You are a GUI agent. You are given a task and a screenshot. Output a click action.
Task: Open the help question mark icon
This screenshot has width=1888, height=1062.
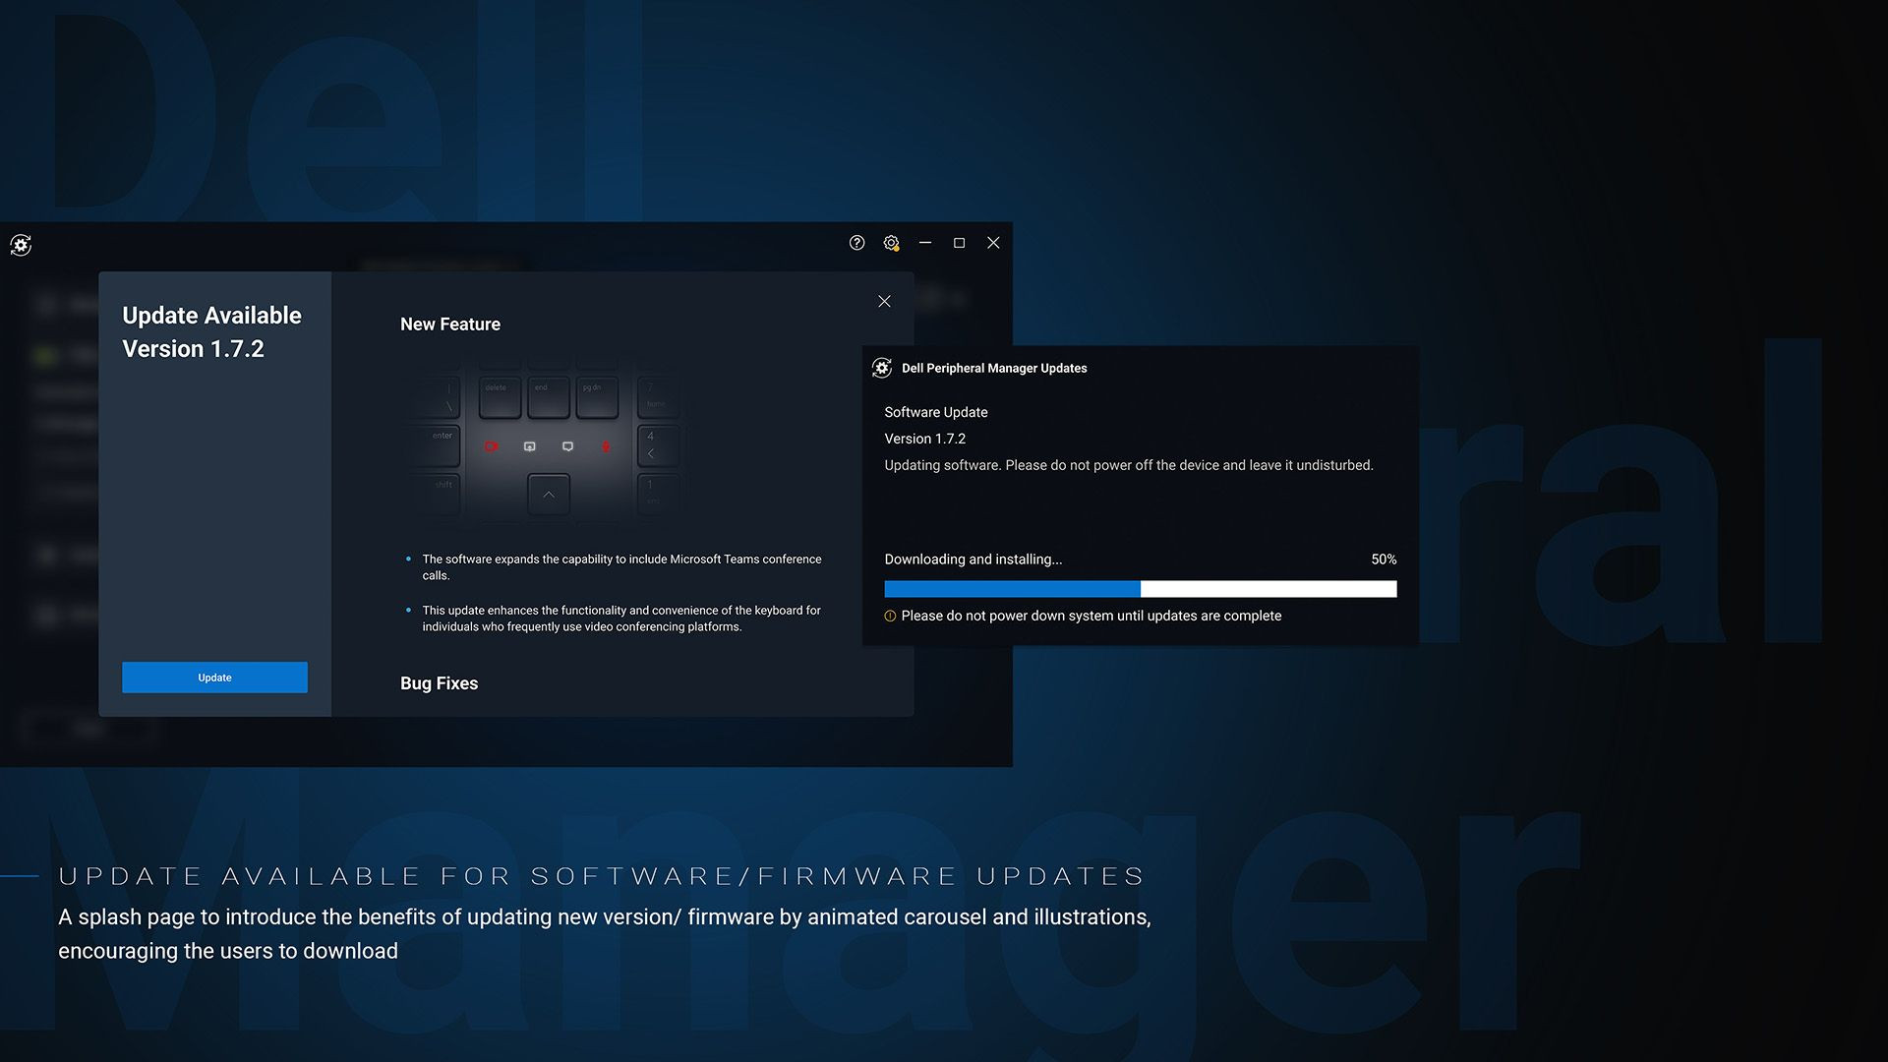click(856, 243)
